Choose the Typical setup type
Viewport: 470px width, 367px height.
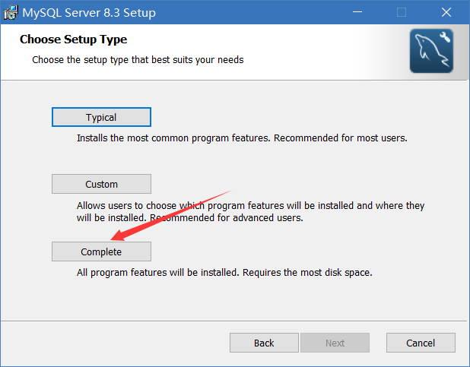click(x=101, y=117)
